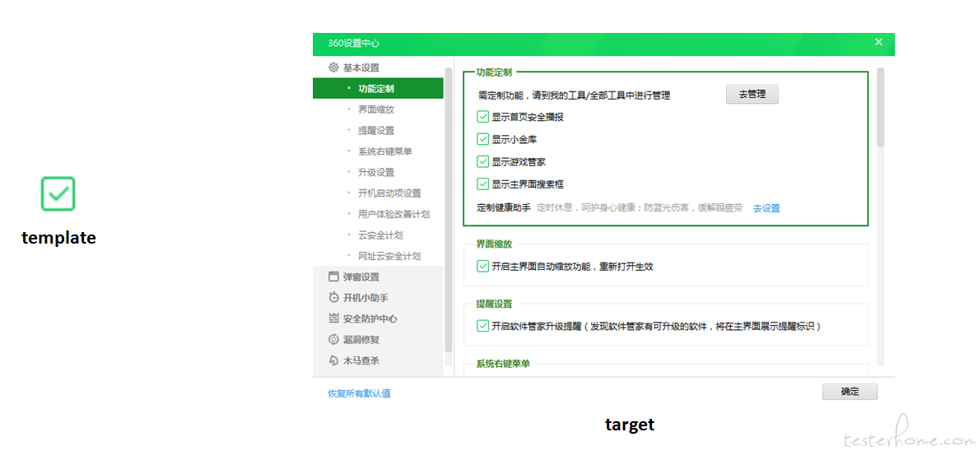This screenshot has height=460, width=978.
Task: Close the 360设置中心 window
Action: point(878,43)
